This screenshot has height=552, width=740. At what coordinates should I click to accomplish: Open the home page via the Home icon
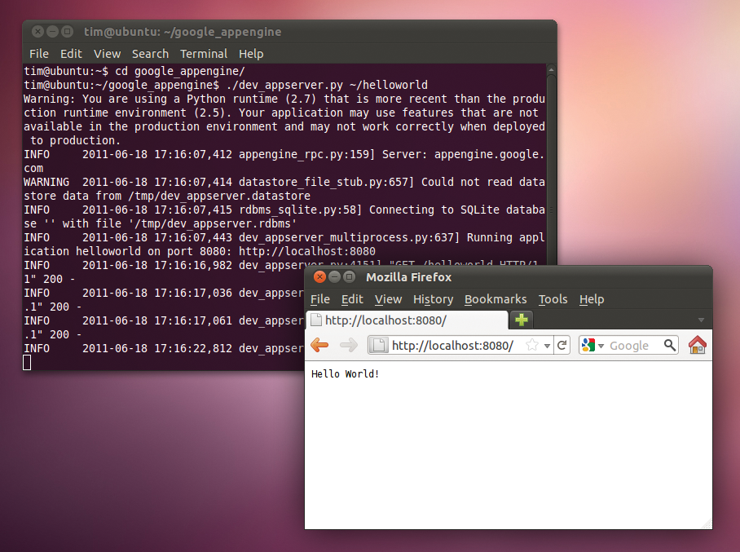click(x=698, y=345)
